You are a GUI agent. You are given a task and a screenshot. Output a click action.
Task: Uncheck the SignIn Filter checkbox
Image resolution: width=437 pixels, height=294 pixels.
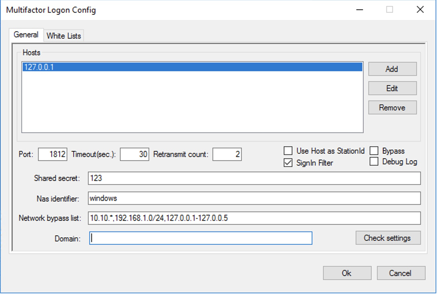pos(288,163)
